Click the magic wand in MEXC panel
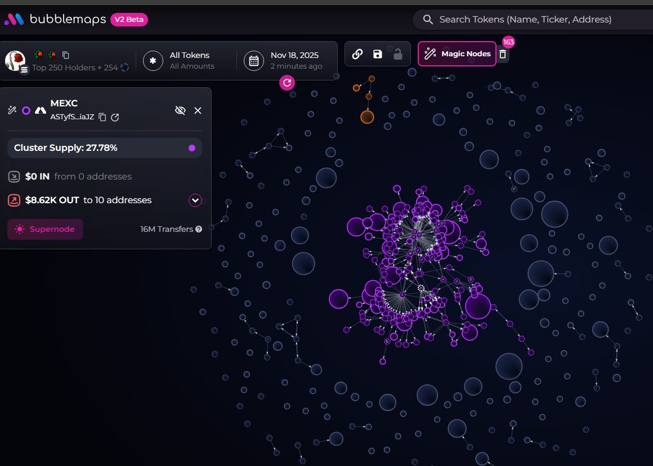This screenshot has height=466, width=653. tap(12, 110)
